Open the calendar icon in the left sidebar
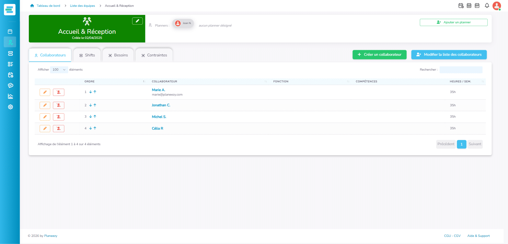Screen dimensions: 508x244 pyautogui.click(x=10, y=31)
